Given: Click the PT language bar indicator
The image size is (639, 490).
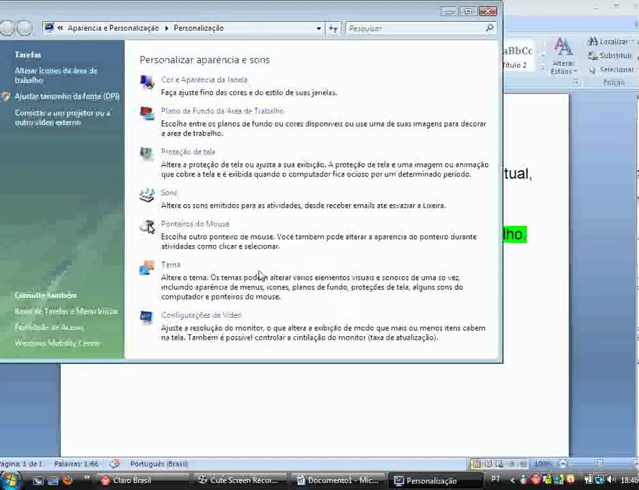Looking at the screenshot, I should pyautogui.click(x=495, y=479).
